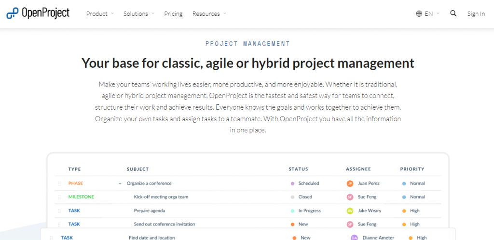494x240 pixels.
Task: Click the TYPE column header
Action: 75,169
